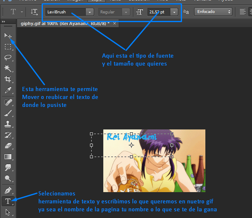252x218 pixels.
Task: Click the anti-aliasing aa icon
Action: [186, 12]
